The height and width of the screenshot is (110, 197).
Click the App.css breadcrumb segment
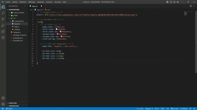tap(40, 10)
